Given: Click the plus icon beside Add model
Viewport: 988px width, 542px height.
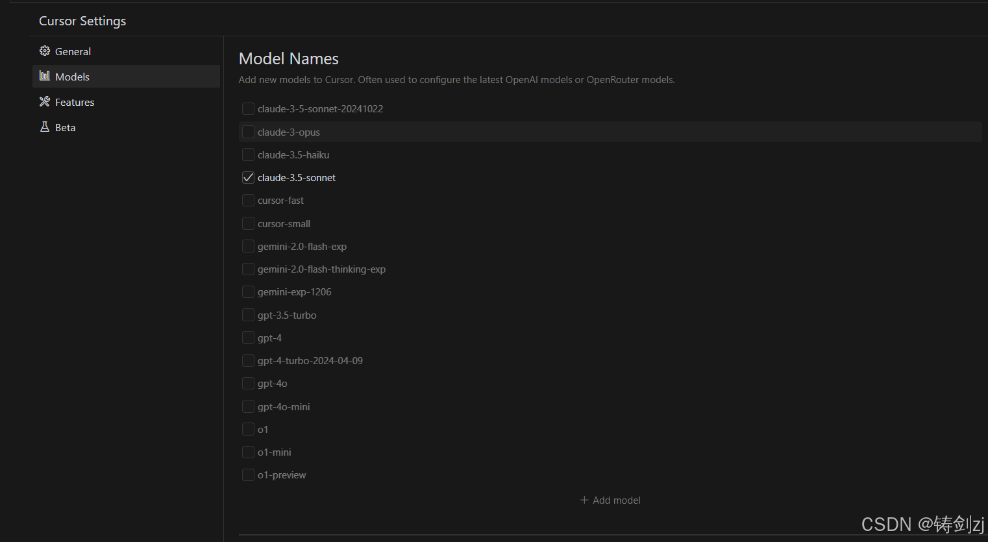Looking at the screenshot, I should pyautogui.click(x=584, y=500).
